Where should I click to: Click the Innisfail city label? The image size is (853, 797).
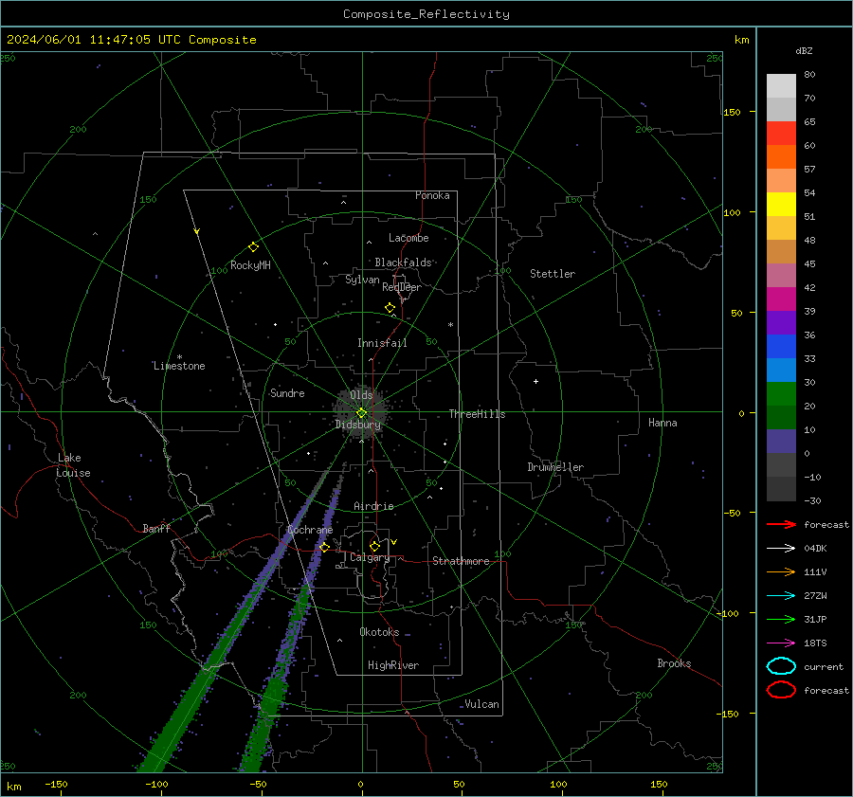tap(382, 343)
